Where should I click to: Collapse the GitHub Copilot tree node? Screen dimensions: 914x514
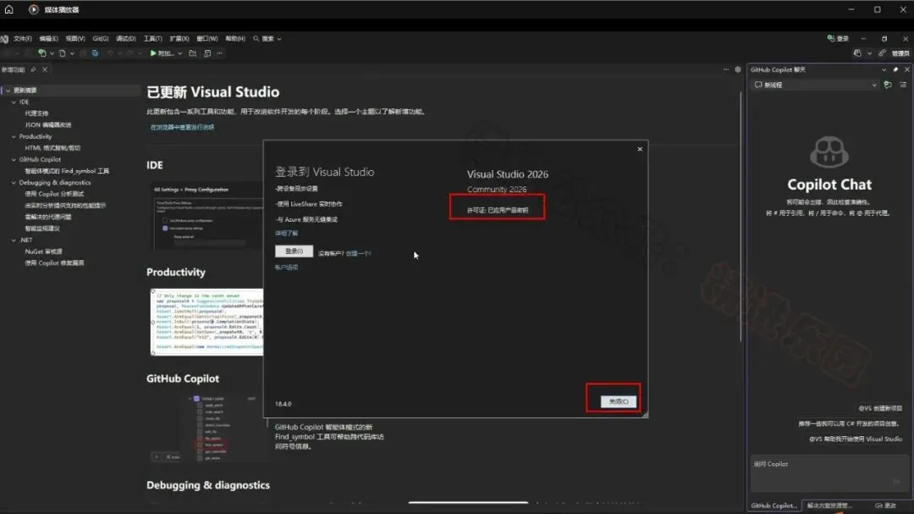point(14,159)
